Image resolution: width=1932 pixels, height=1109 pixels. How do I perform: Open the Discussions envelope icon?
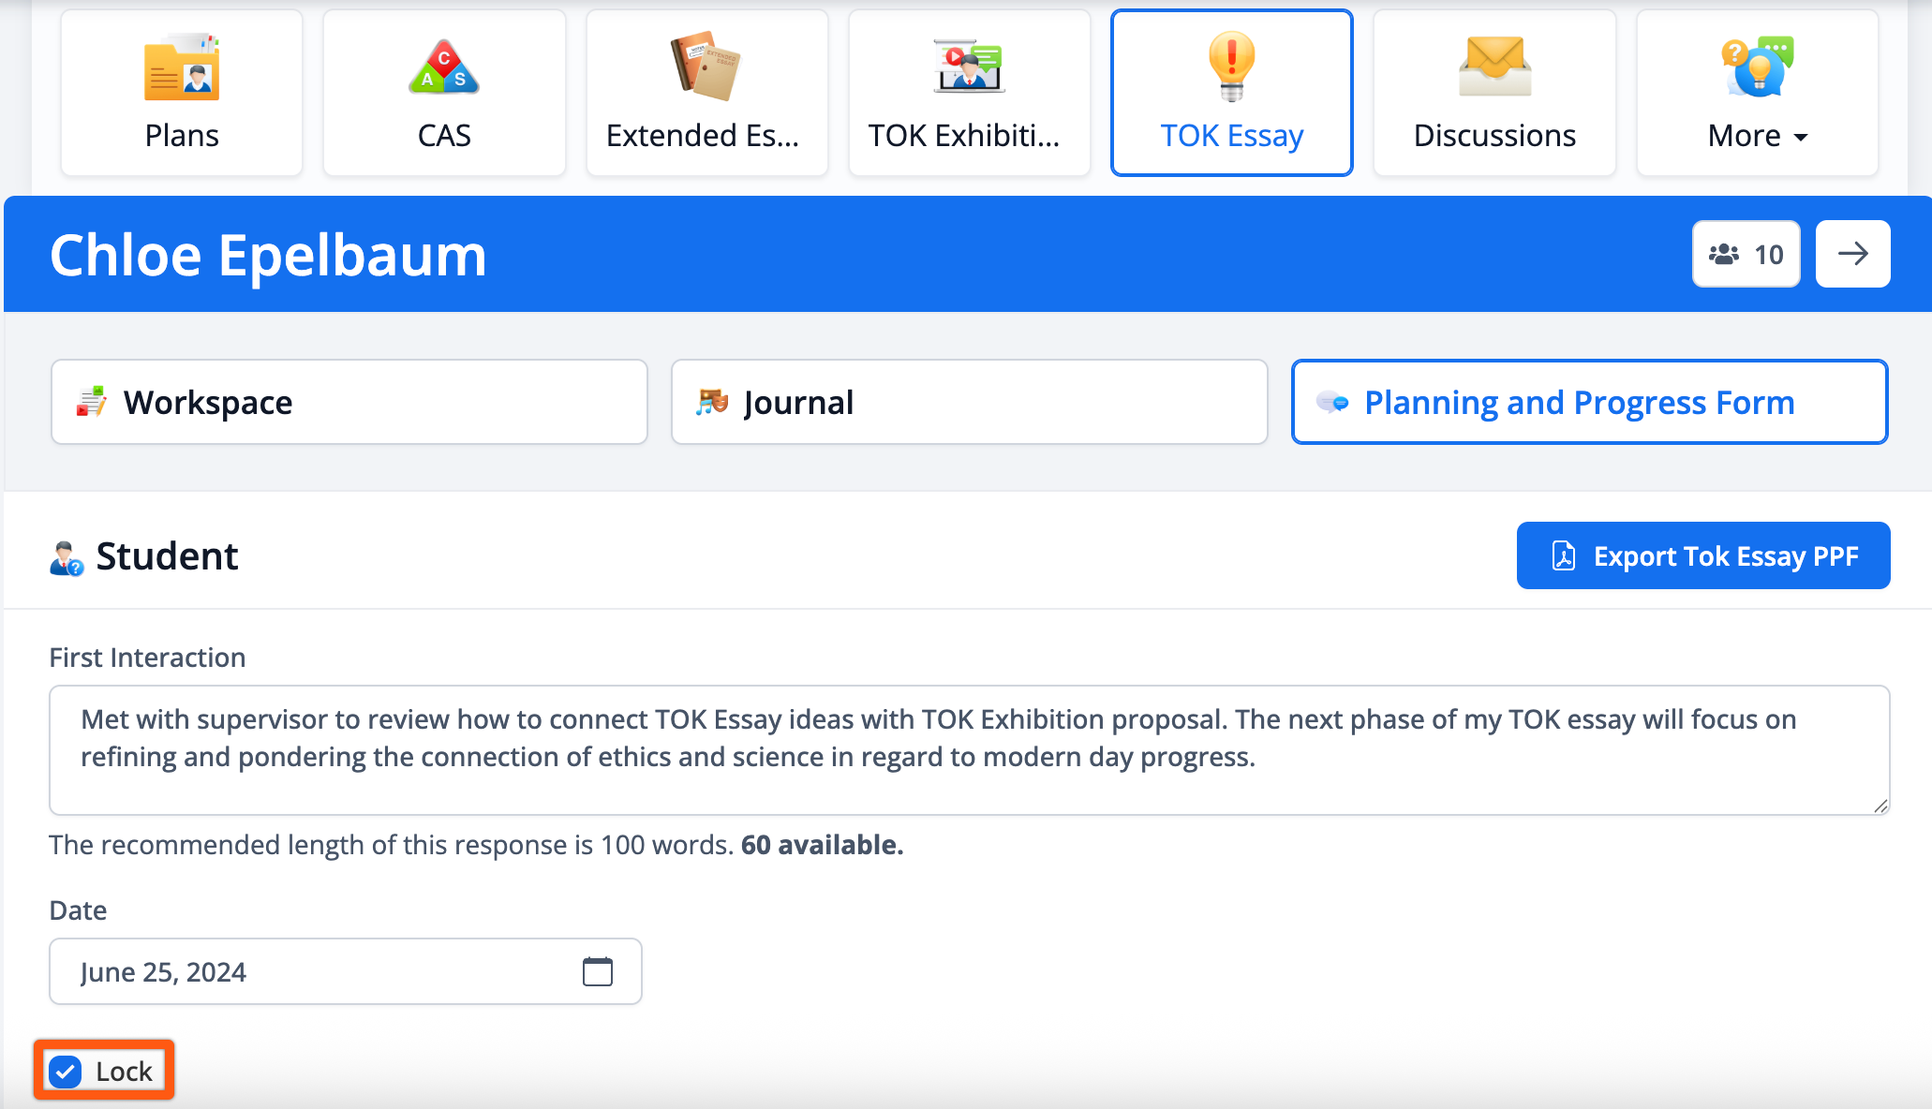(1494, 67)
